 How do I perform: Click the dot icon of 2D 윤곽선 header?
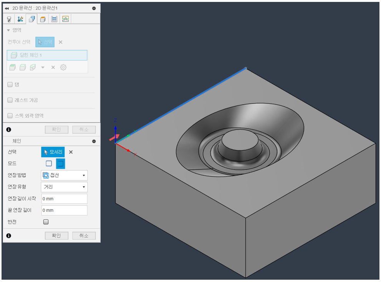pyautogui.click(x=94, y=8)
